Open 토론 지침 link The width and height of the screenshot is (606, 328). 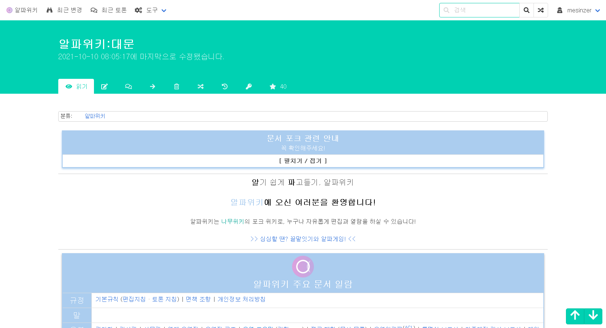click(164, 299)
